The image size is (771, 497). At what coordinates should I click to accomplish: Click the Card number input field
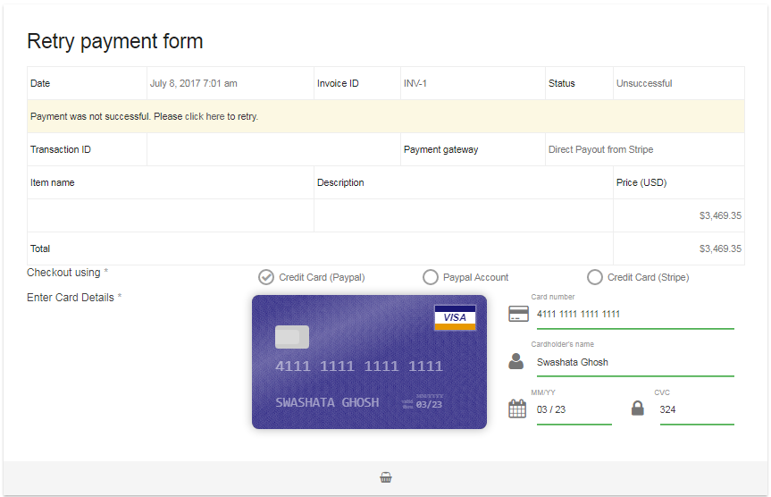tap(634, 315)
